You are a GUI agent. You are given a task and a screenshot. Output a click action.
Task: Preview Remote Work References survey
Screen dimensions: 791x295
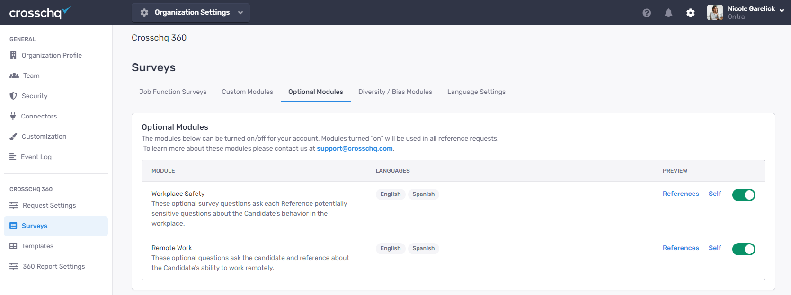681,248
